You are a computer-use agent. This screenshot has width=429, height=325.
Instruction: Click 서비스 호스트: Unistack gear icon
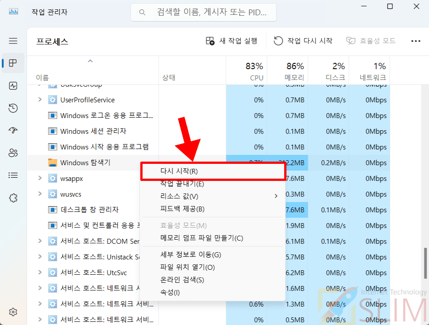point(53,257)
